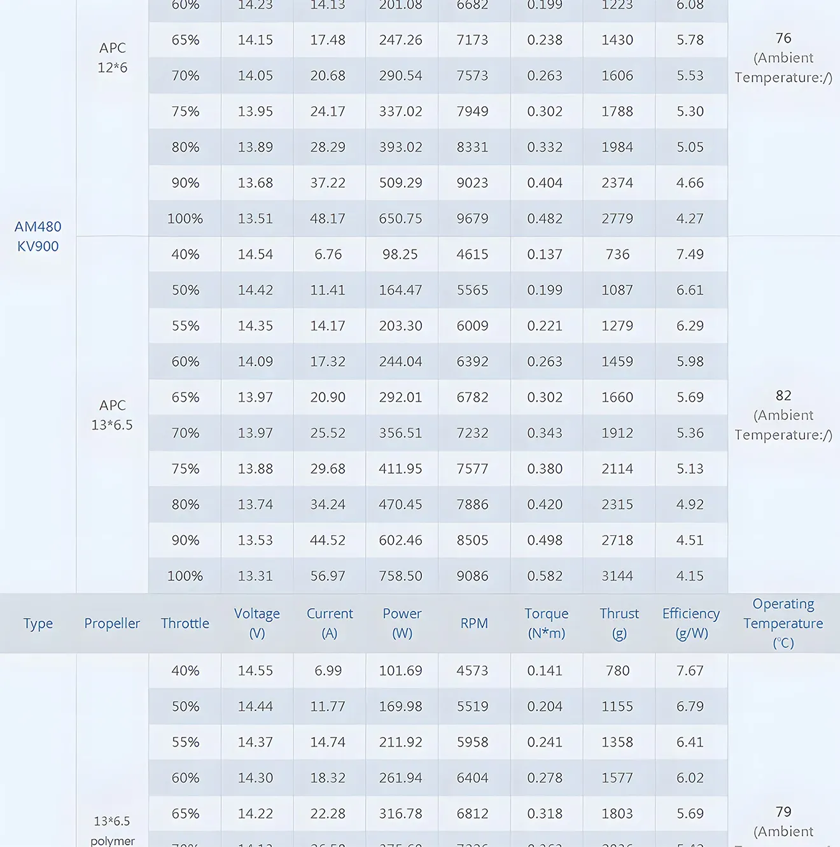840x847 pixels.
Task: Select the 758.50 power value cell
Action: click(x=401, y=576)
